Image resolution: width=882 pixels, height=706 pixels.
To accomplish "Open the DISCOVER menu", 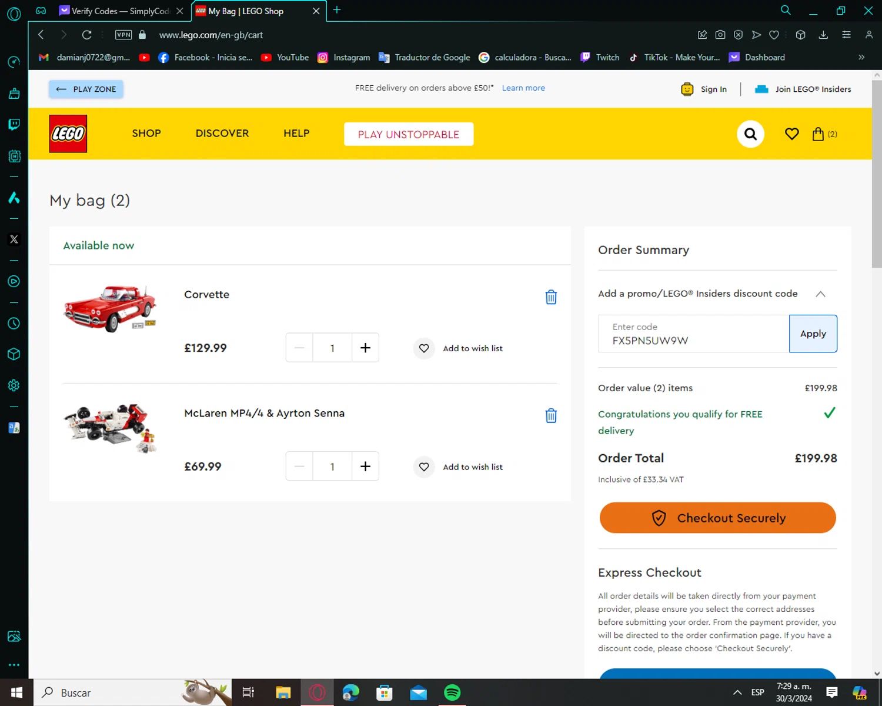I will click(222, 134).
